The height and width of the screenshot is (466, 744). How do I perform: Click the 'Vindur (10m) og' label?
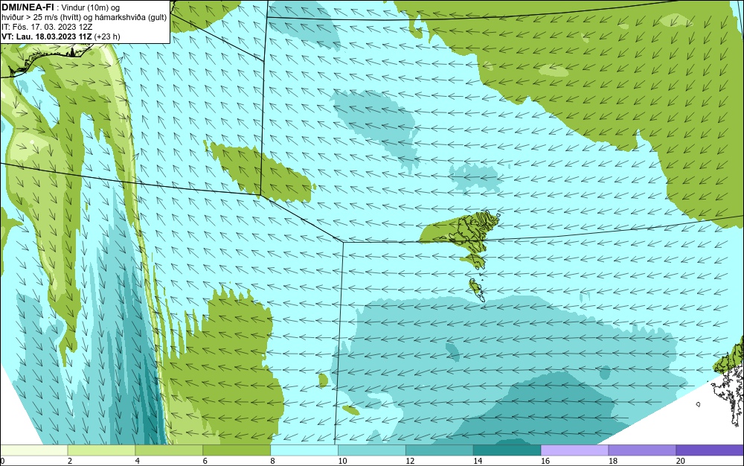[x=91, y=7]
